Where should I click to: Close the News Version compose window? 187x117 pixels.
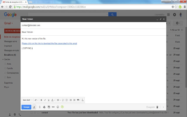coord(164,19)
